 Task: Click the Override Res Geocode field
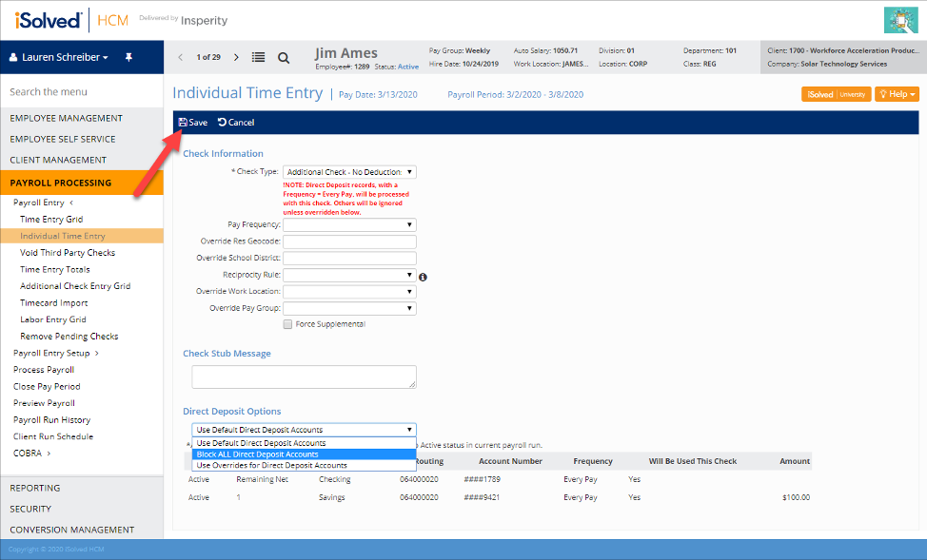349,241
